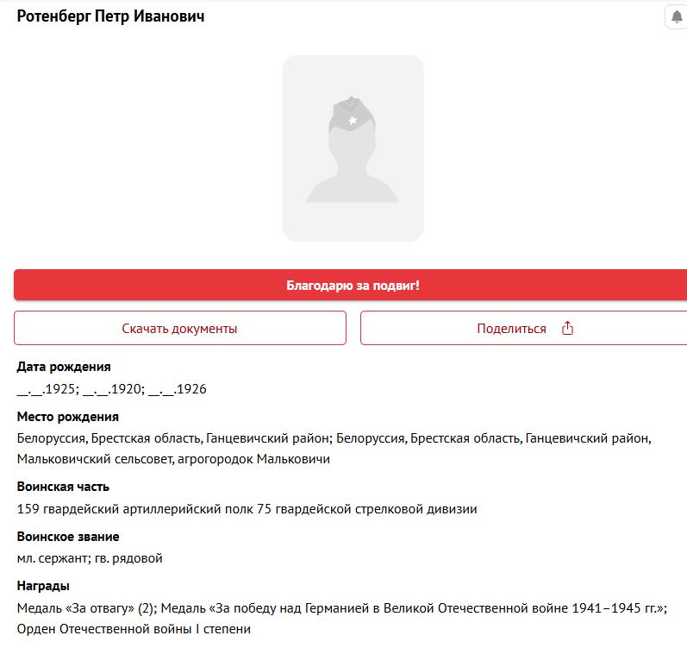Image resolution: width=687 pixels, height=648 pixels.
Task: Click the Мальковичский сельсовет birthplace line
Action: pyautogui.click(x=173, y=459)
